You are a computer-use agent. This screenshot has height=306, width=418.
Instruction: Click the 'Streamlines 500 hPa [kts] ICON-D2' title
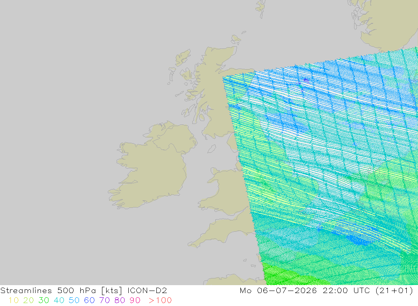point(84,291)
